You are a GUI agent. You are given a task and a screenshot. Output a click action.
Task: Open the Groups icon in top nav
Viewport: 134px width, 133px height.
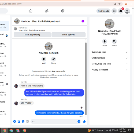pos(63,11)
